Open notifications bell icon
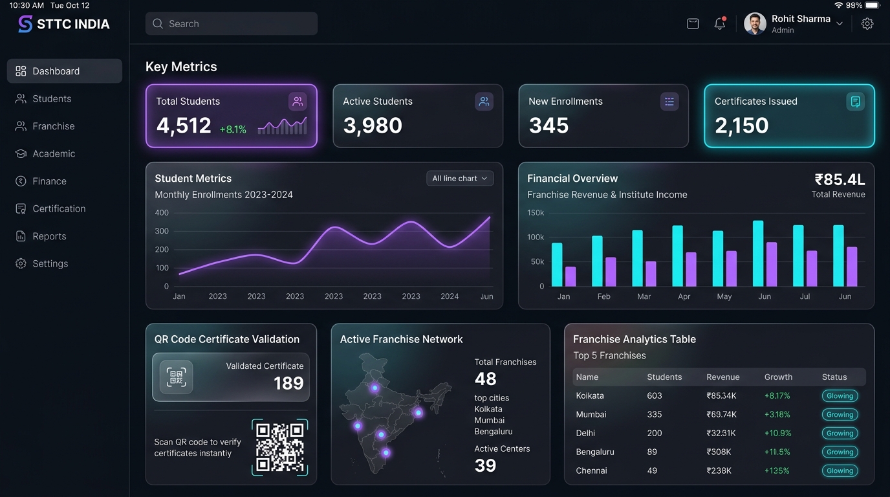The image size is (890, 497). (x=720, y=23)
